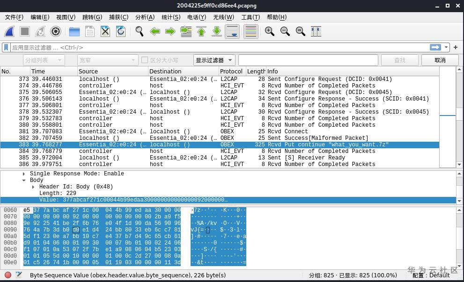Screen dimensions: 464x282
Task: Go forward to next packet green arrow
Action: point(170,31)
